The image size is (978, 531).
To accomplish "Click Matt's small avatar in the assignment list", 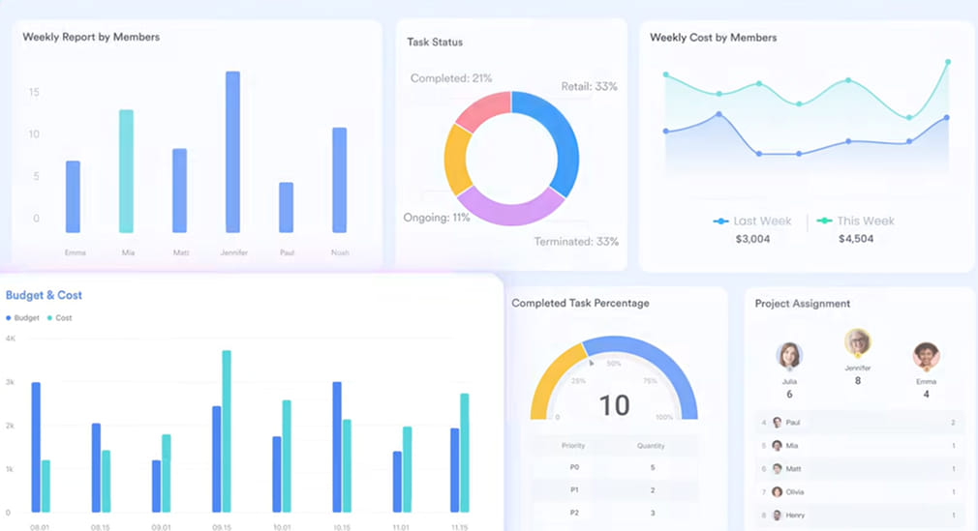I will [x=777, y=469].
